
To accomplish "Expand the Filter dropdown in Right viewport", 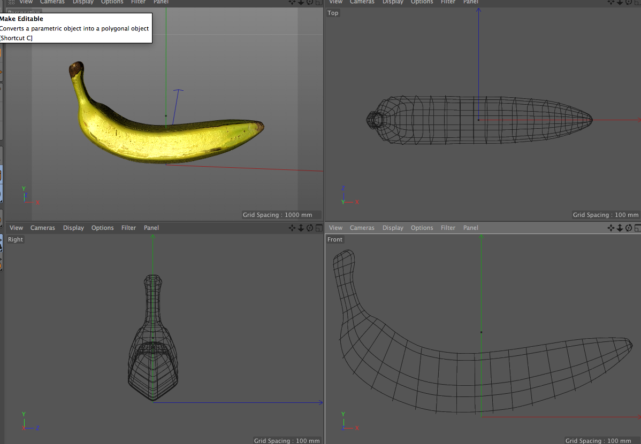I will tap(128, 228).
